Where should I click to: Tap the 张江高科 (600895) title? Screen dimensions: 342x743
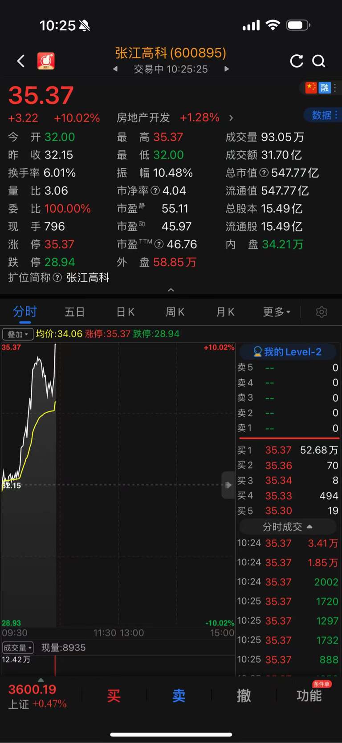[171, 53]
